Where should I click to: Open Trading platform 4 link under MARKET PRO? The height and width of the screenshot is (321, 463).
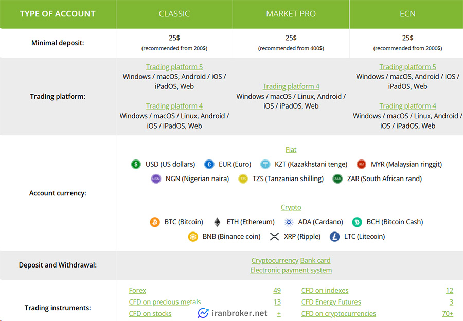[x=291, y=86]
